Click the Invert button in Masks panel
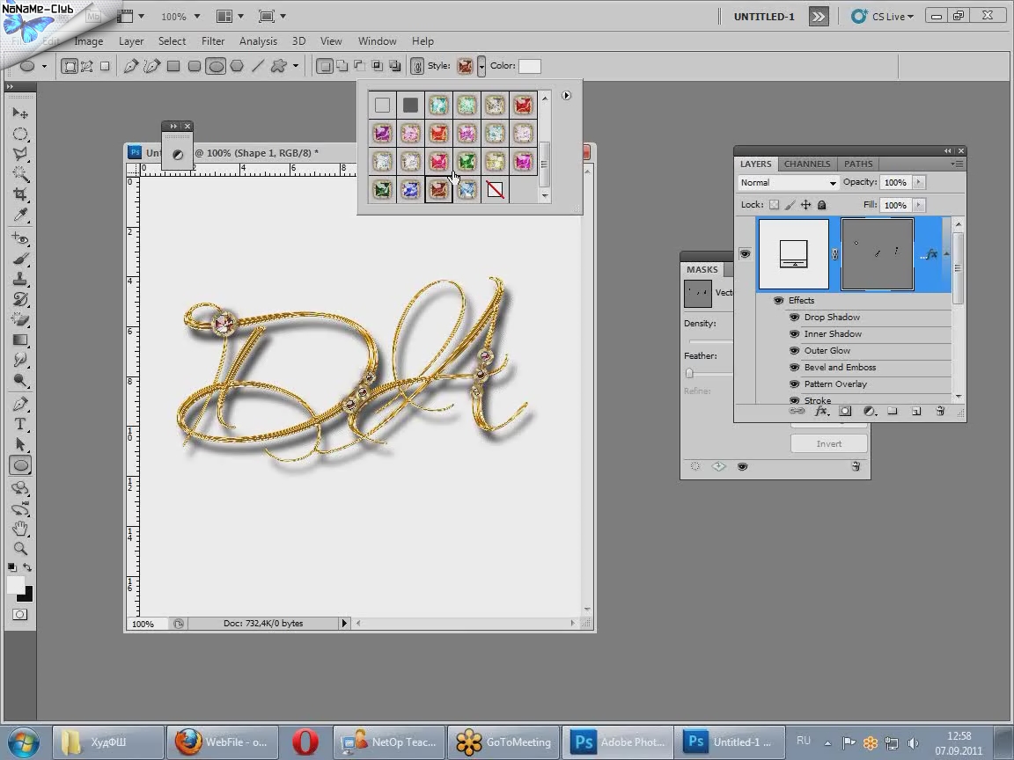1014x760 pixels. [828, 444]
